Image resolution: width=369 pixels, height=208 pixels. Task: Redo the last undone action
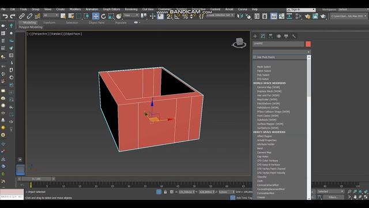tap(13, 16)
